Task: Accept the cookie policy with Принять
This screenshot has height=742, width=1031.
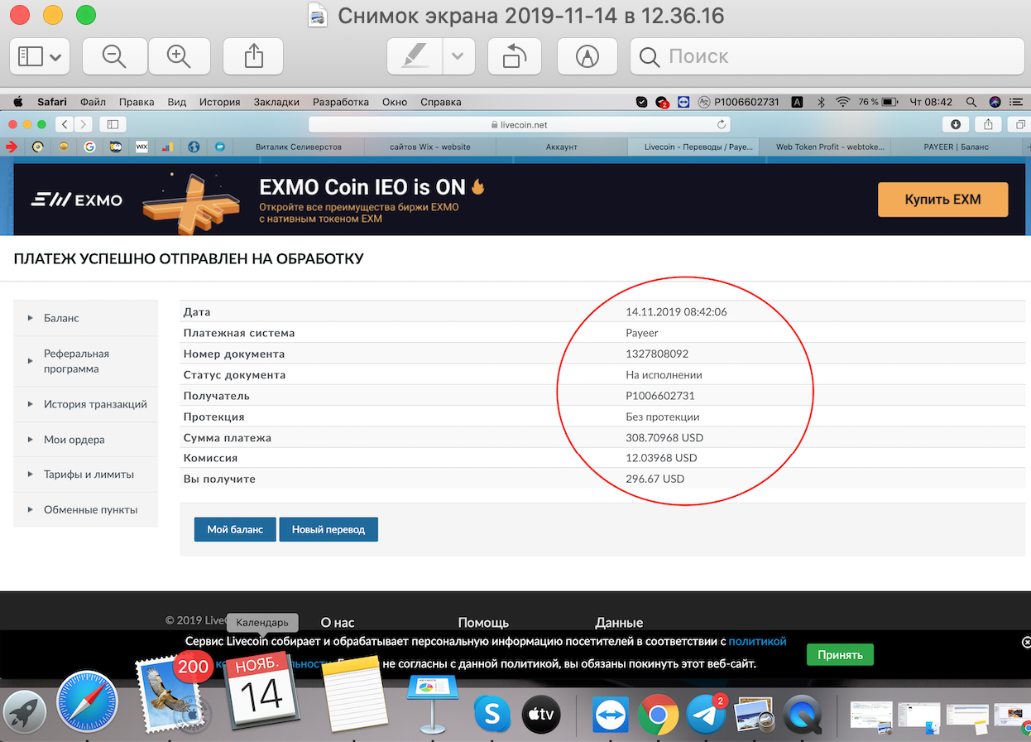Action: pyautogui.click(x=840, y=654)
